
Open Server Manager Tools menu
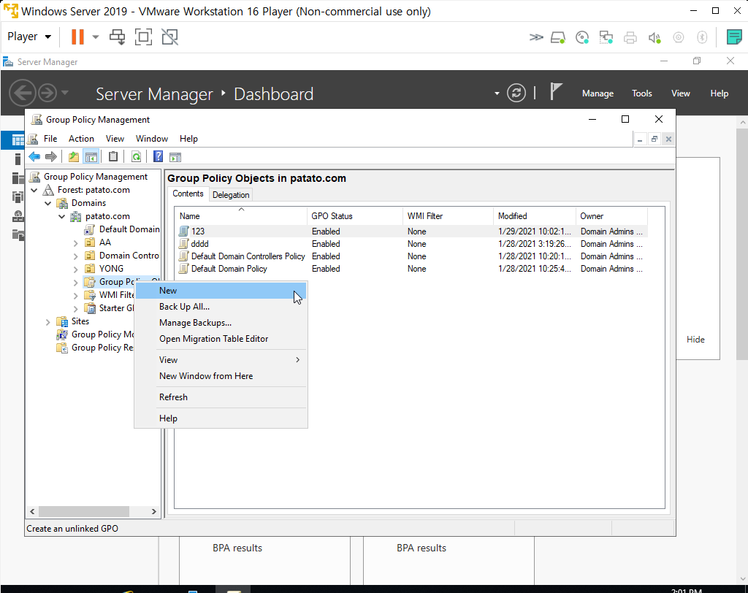[x=641, y=93]
